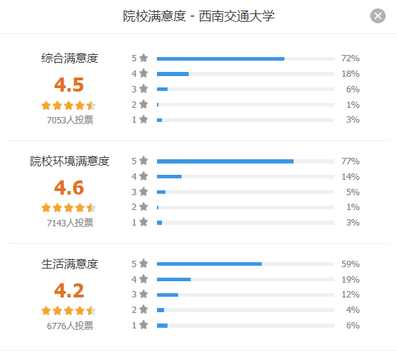
Task: Close the 院校满意度 dialog
Action: (x=378, y=16)
